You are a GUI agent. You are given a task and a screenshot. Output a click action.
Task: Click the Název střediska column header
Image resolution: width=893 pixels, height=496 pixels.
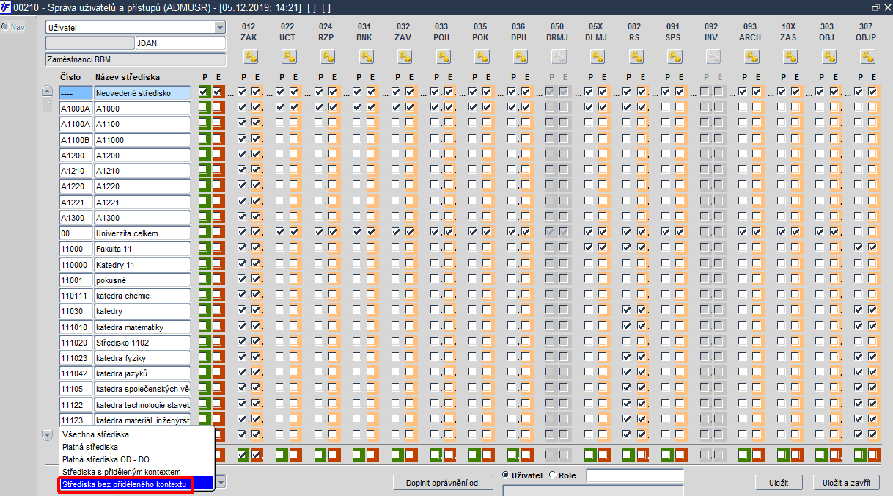128,77
